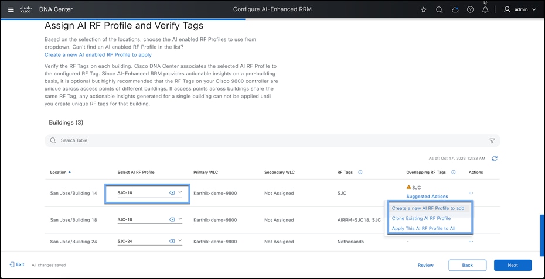Viewport: 545px width, 279px height.
Task: Clear the AI RF profile for Building 24
Action: pyautogui.click(x=172, y=241)
